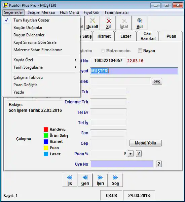Viewport: 185px width, 202px height.
Task: Open Çalışma Tablosu from the menu
Action: point(41,77)
